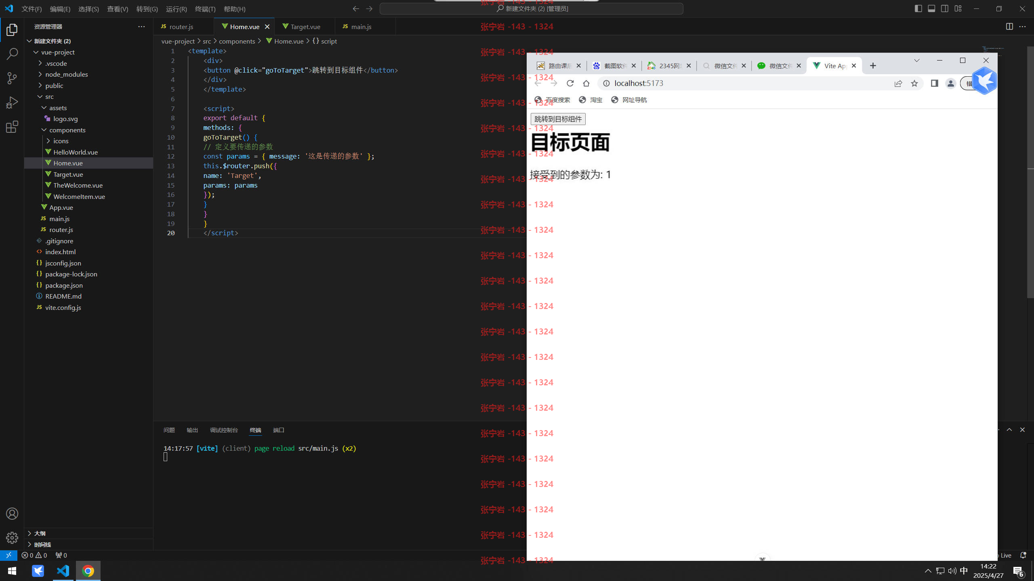Reload the Chrome page
Viewport: 1034px width, 581px height.
click(x=570, y=84)
